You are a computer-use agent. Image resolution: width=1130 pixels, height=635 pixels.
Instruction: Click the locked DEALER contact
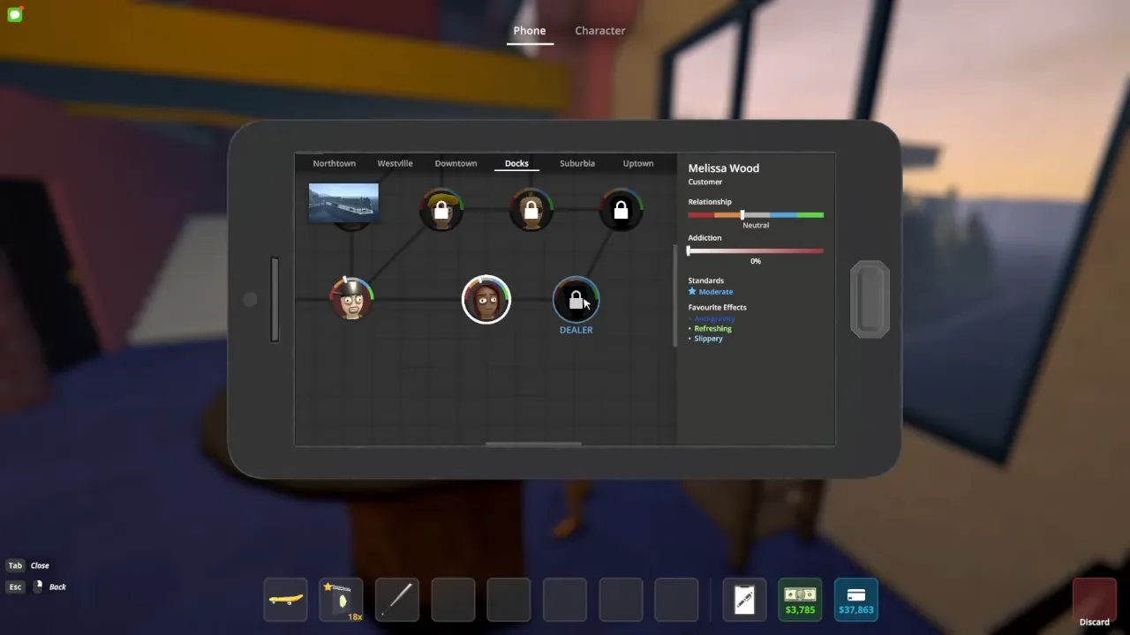[576, 301]
